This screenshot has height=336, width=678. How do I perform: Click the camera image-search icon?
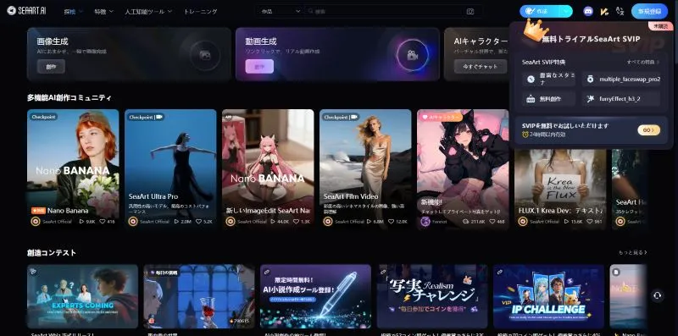pos(470,12)
